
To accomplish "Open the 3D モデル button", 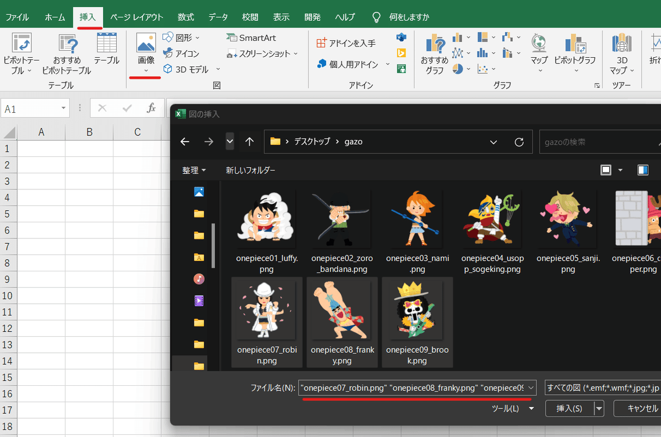I will point(191,69).
